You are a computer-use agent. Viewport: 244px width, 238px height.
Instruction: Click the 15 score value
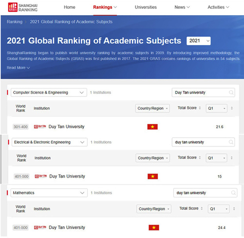tap(220, 176)
